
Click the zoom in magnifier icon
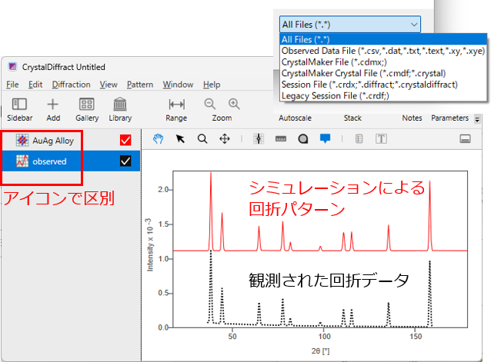click(x=234, y=105)
